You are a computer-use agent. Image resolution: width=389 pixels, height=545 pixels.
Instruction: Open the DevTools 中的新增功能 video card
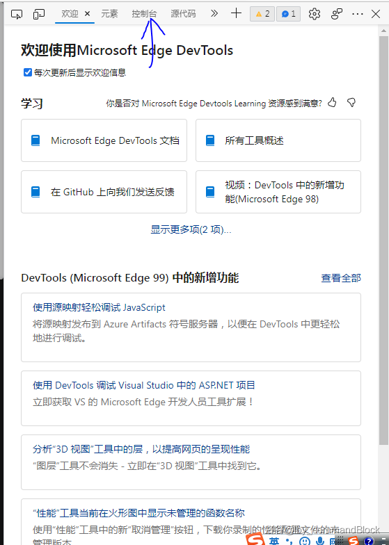click(x=278, y=192)
